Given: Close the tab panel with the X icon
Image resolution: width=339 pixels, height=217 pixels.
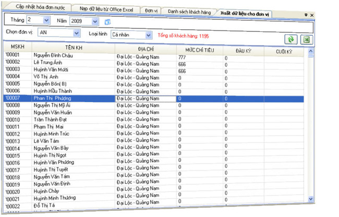Looking at the screenshot, I should point(311,15).
